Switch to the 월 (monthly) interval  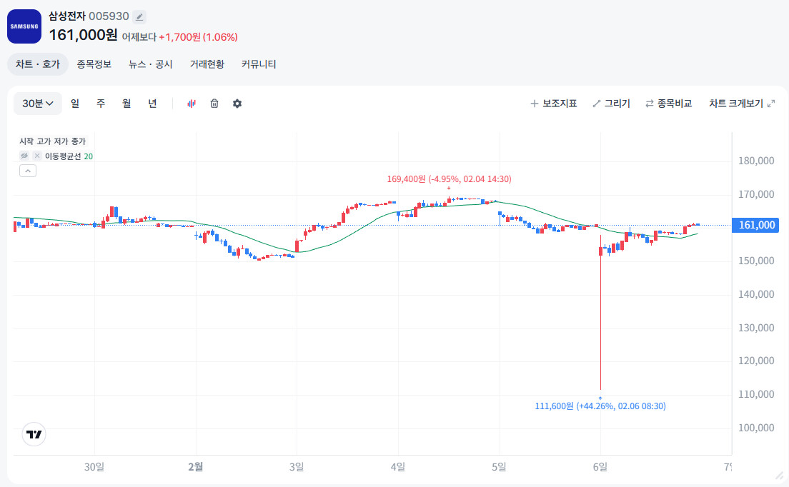pyautogui.click(x=126, y=104)
